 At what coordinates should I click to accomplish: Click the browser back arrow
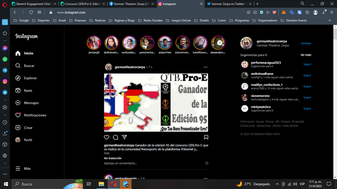15,13
